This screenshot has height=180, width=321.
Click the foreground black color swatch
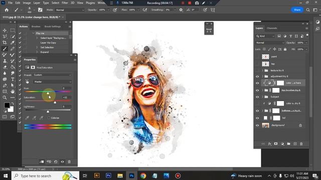coord(7,105)
